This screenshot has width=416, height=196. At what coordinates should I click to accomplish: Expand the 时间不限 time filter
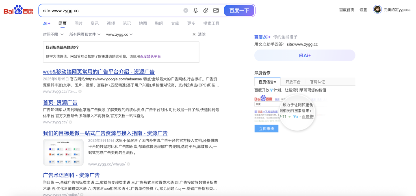click(x=53, y=34)
